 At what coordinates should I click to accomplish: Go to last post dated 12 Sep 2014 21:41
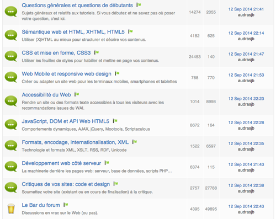point(246,9)
